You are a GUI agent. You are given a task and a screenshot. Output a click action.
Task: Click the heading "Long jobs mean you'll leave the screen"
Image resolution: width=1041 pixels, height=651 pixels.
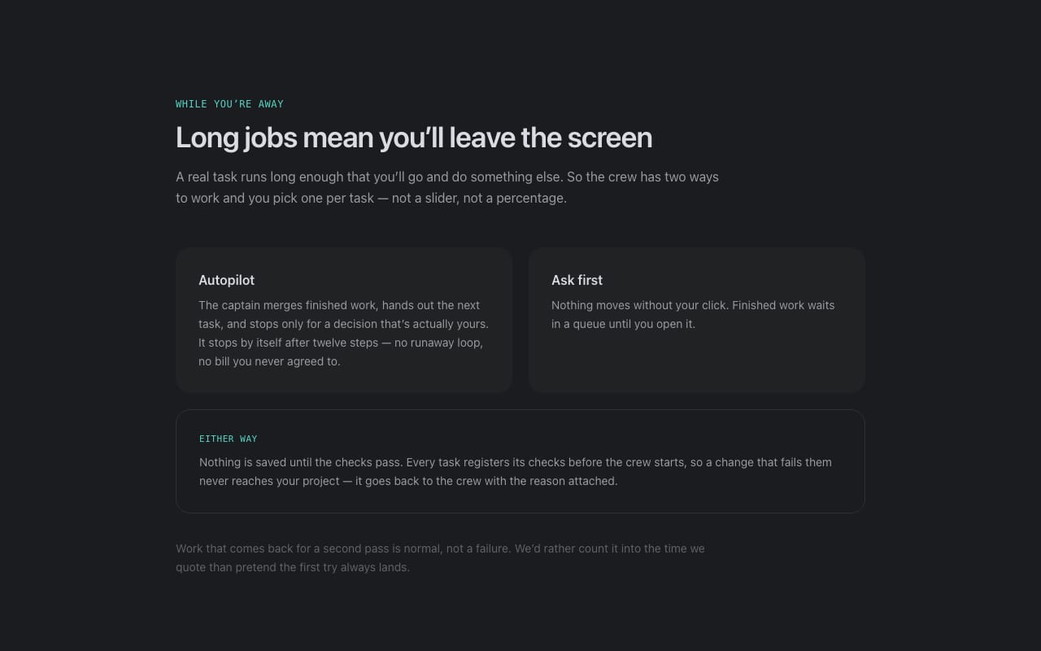pos(414,138)
